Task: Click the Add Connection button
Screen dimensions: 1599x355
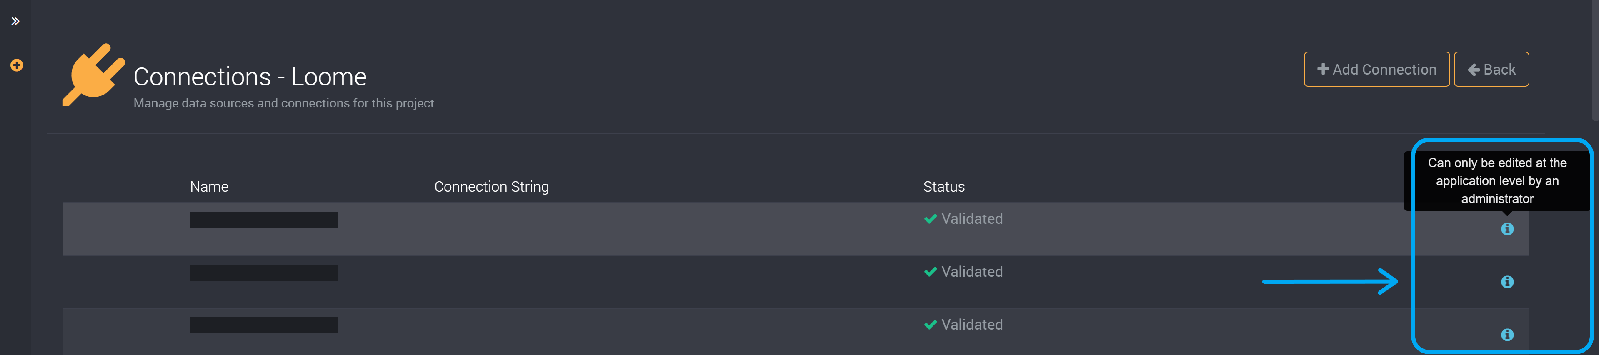Action: [x=1376, y=70]
